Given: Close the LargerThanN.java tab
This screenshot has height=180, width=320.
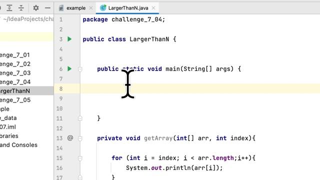Looking at the screenshot, I should pos(153,8).
